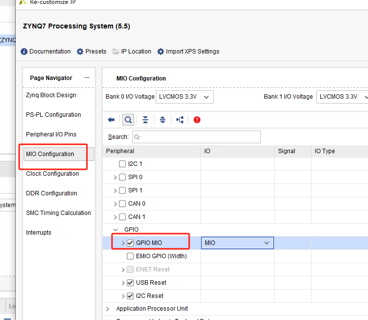The width and height of the screenshot is (368, 320).
Task: Open the Peripheral I/O Pins page
Action: point(51,134)
